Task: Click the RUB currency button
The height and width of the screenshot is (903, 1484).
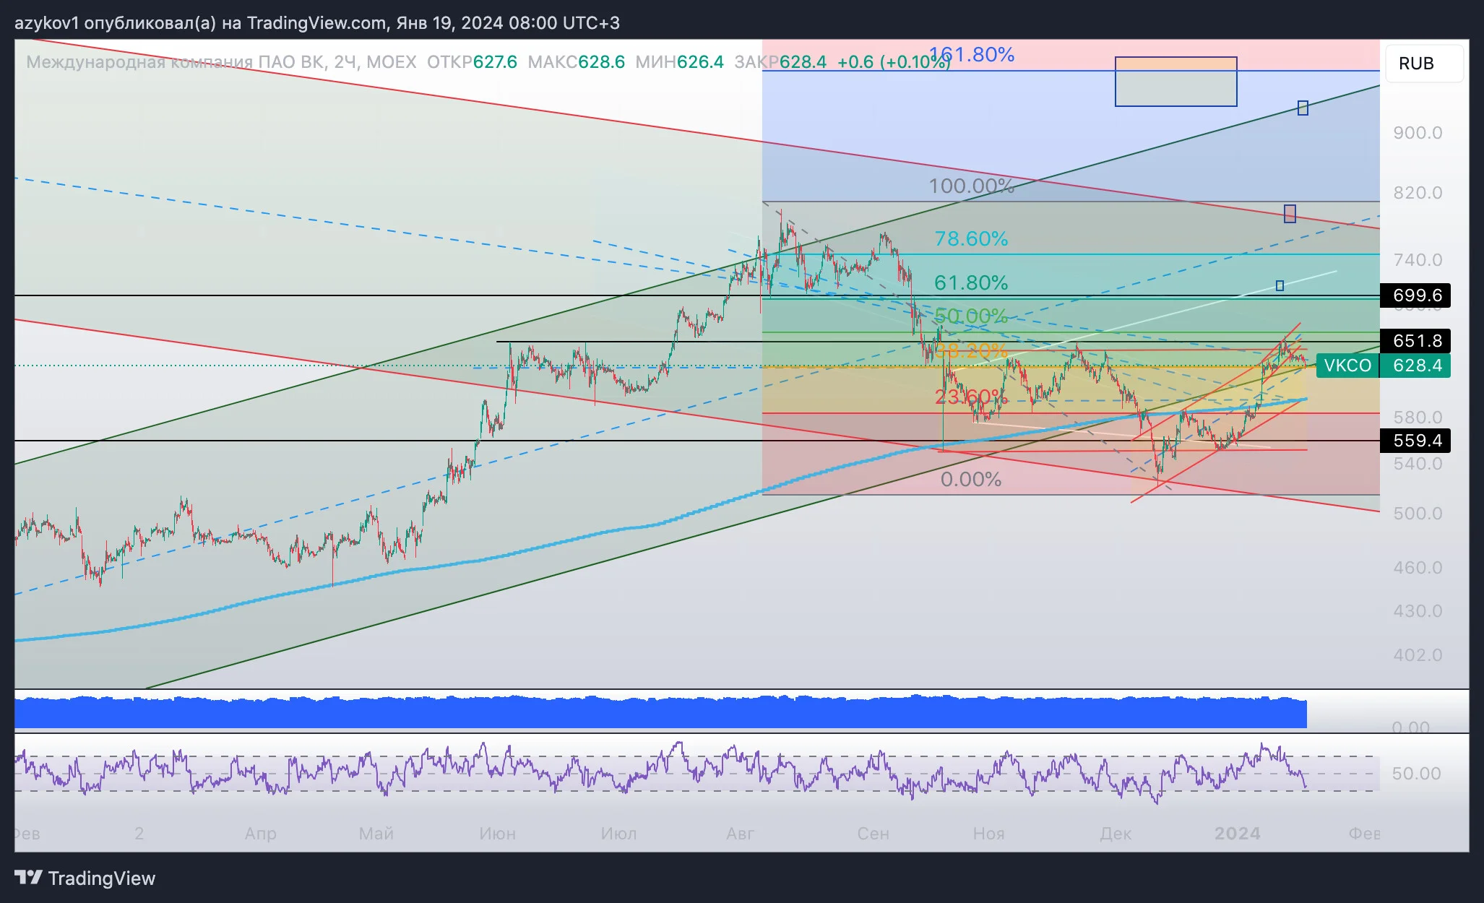Action: pos(1424,64)
